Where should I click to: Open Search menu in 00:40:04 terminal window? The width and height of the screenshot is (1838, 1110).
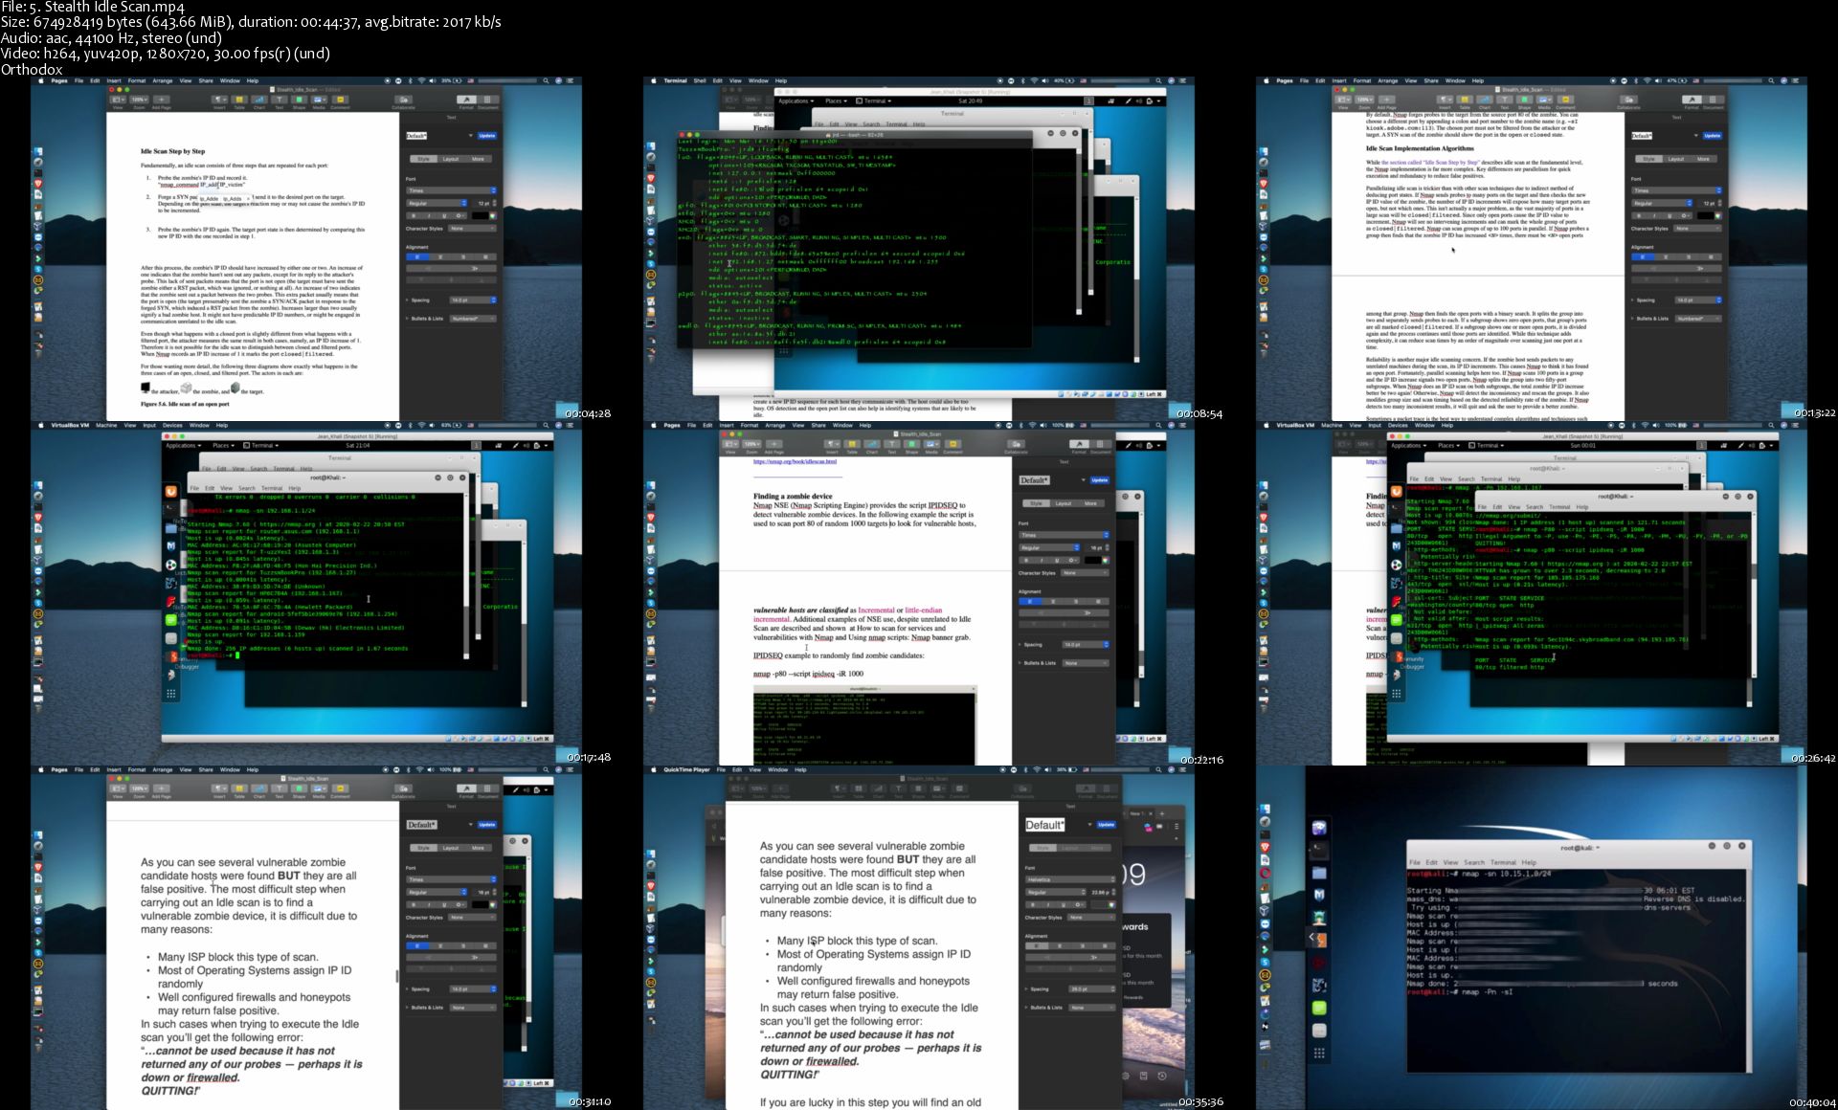click(1474, 862)
